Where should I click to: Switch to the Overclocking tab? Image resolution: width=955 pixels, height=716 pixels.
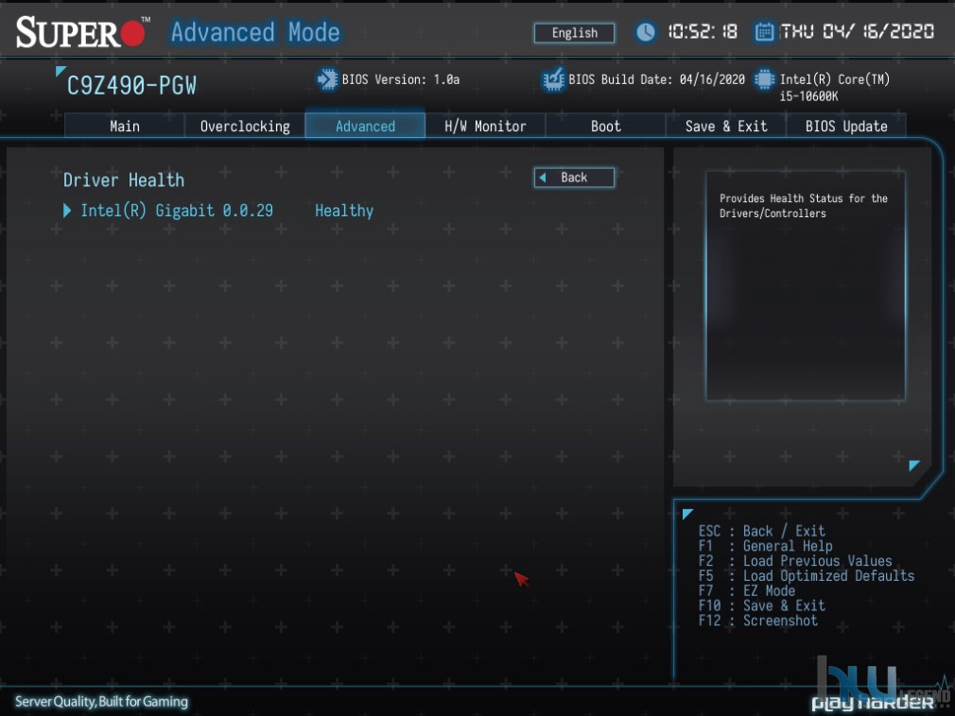[245, 126]
